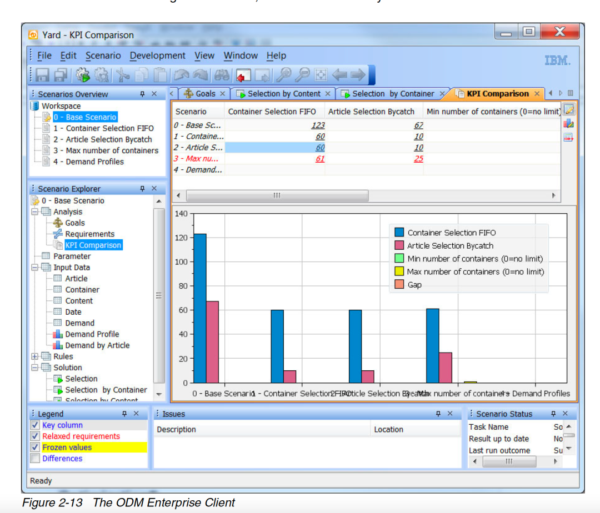Open the tab list dropdown at tab bar end
The image size is (600, 513).
[571, 93]
